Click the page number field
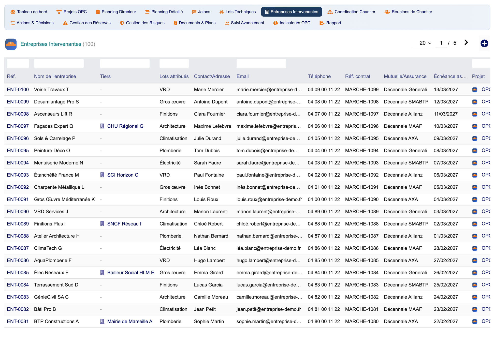Viewport: 495px width, 346px height. click(x=441, y=43)
